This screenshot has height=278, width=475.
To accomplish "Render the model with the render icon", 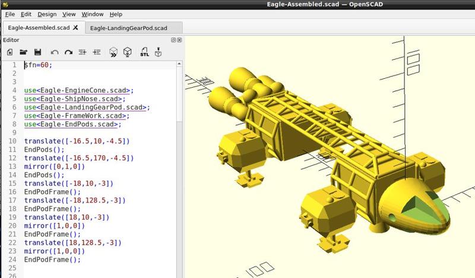I will point(127,53).
